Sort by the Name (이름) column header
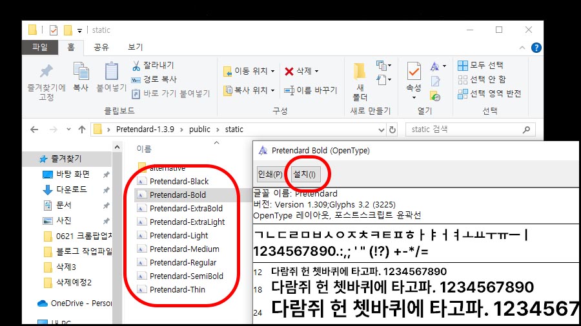The height and width of the screenshot is (326, 581). (144, 149)
